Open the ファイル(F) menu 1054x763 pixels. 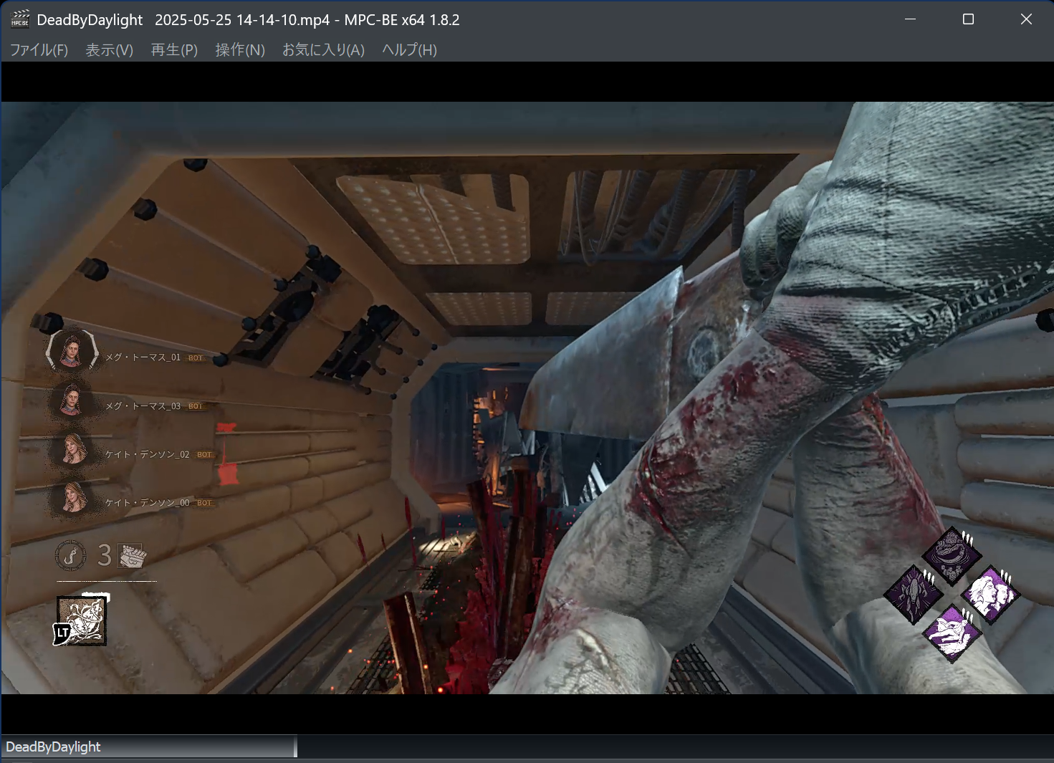(x=39, y=49)
